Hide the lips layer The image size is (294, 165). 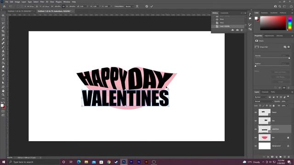pyautogui.click(x=255, y=137)
